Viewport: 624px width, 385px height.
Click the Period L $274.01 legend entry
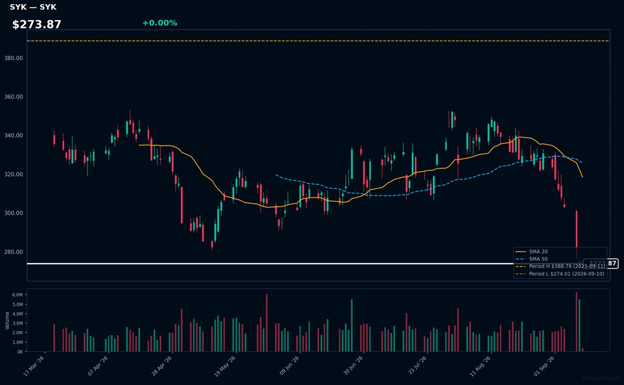coord(560,274)
